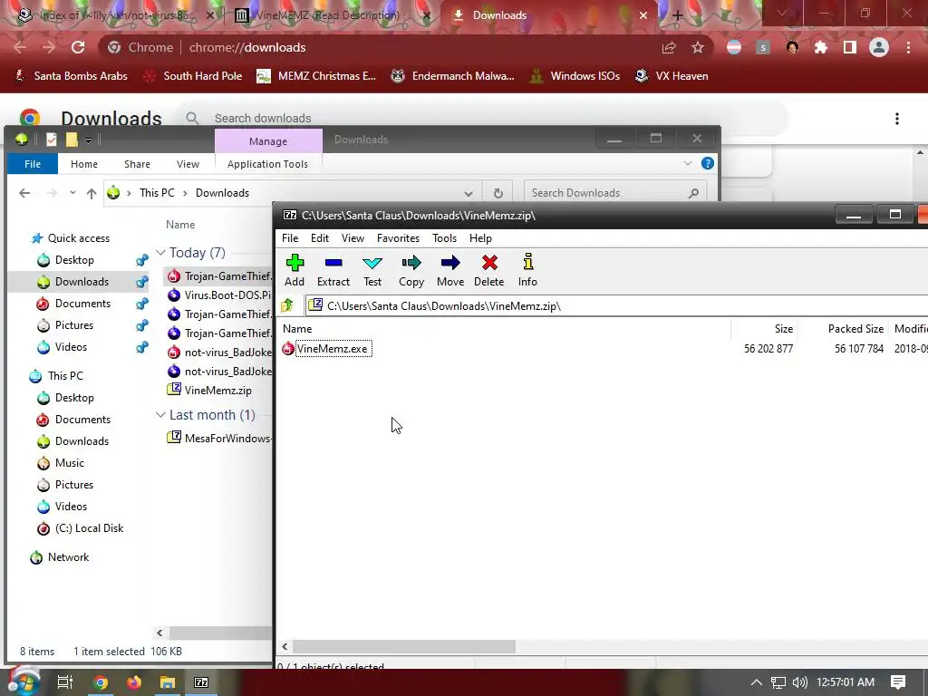Click the volume icon in system tray
Image resolution: width=928 pixels, height=696 pixels.
[799, 682]
